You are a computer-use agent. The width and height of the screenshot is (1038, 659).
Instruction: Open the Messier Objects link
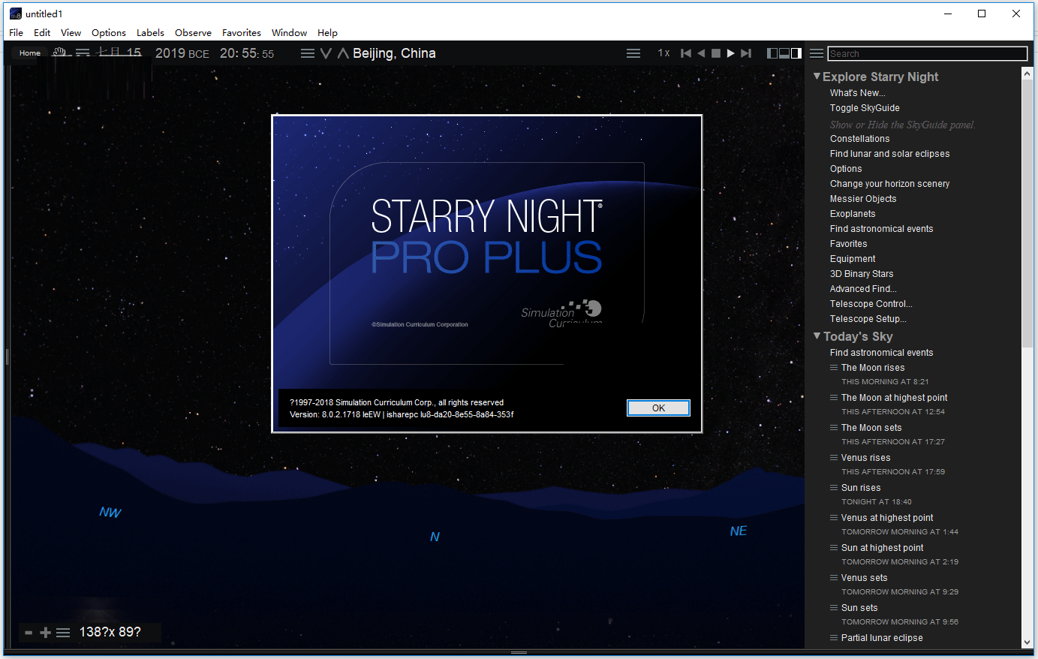[x=863, y=199]
